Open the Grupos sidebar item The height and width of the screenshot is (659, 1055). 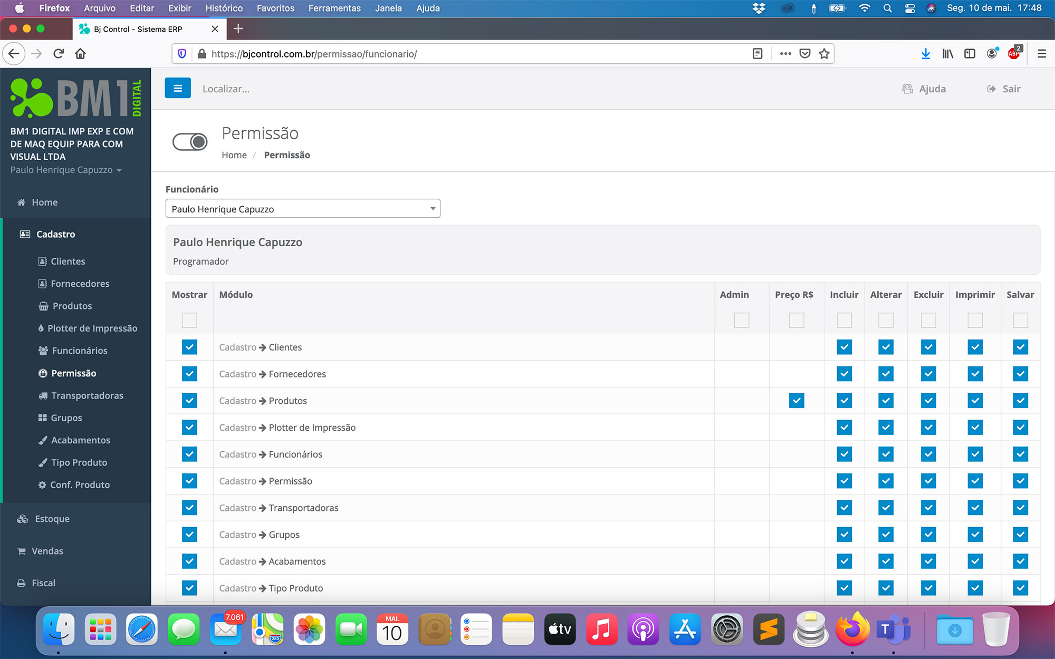(66, 418)
